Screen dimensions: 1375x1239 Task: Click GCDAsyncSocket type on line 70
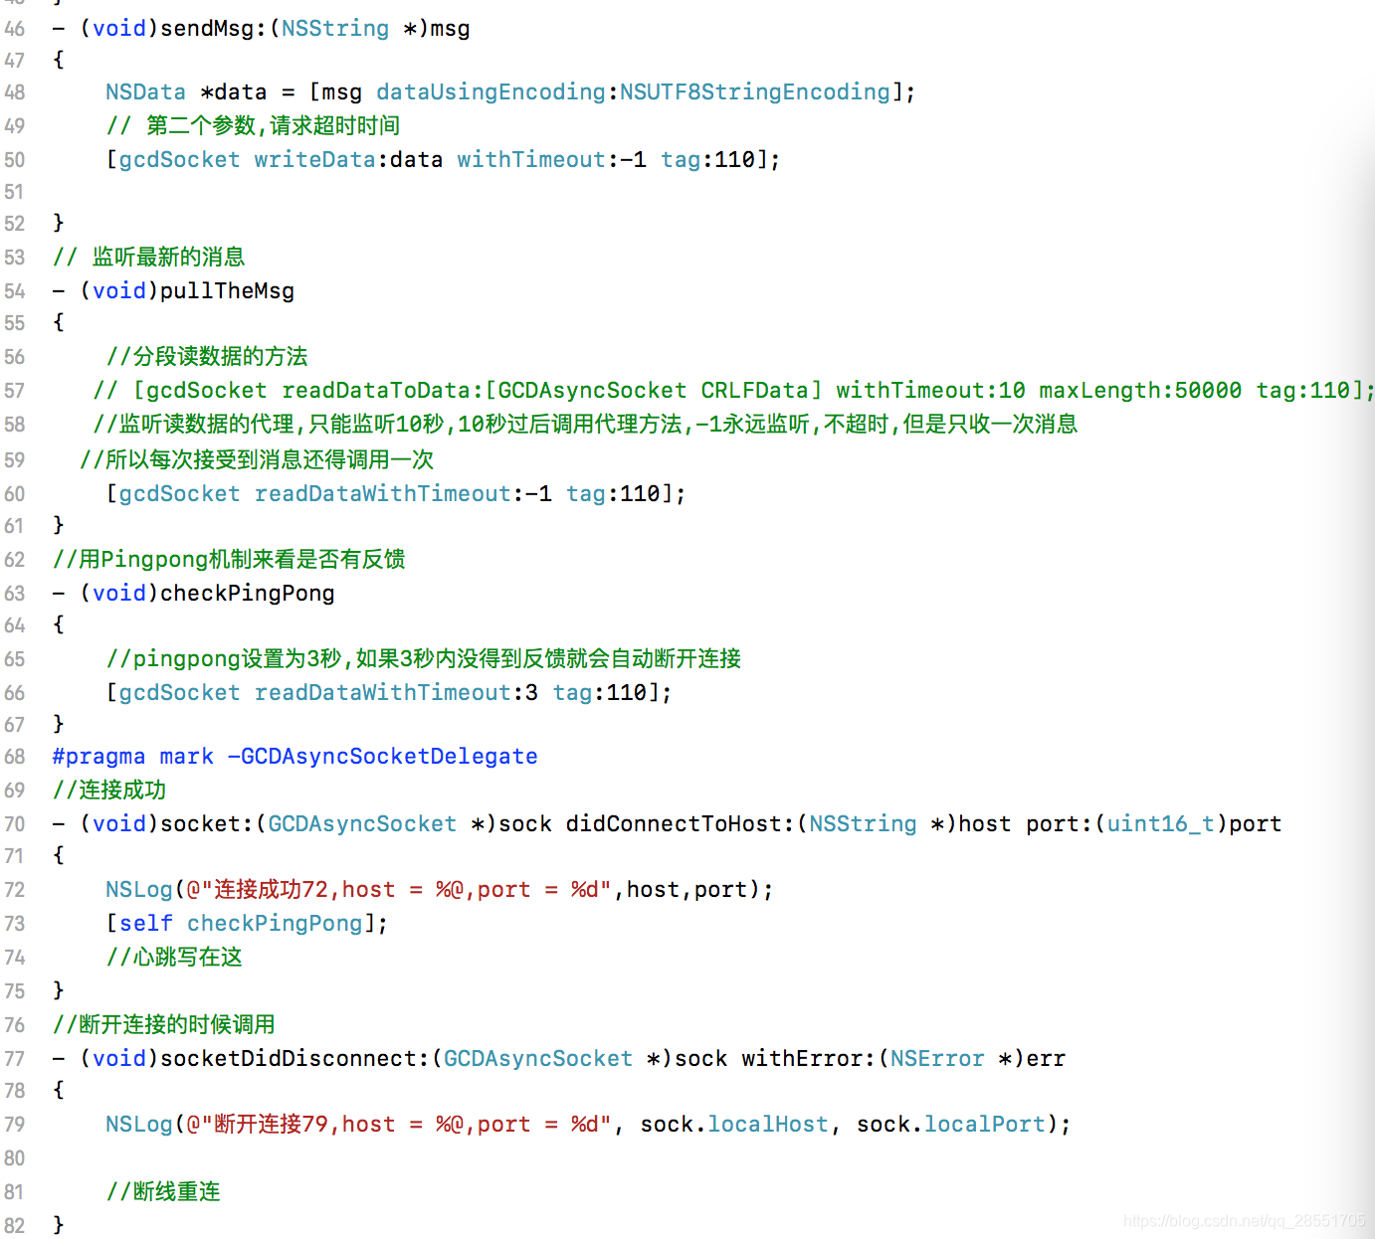[x=362, y=824]
